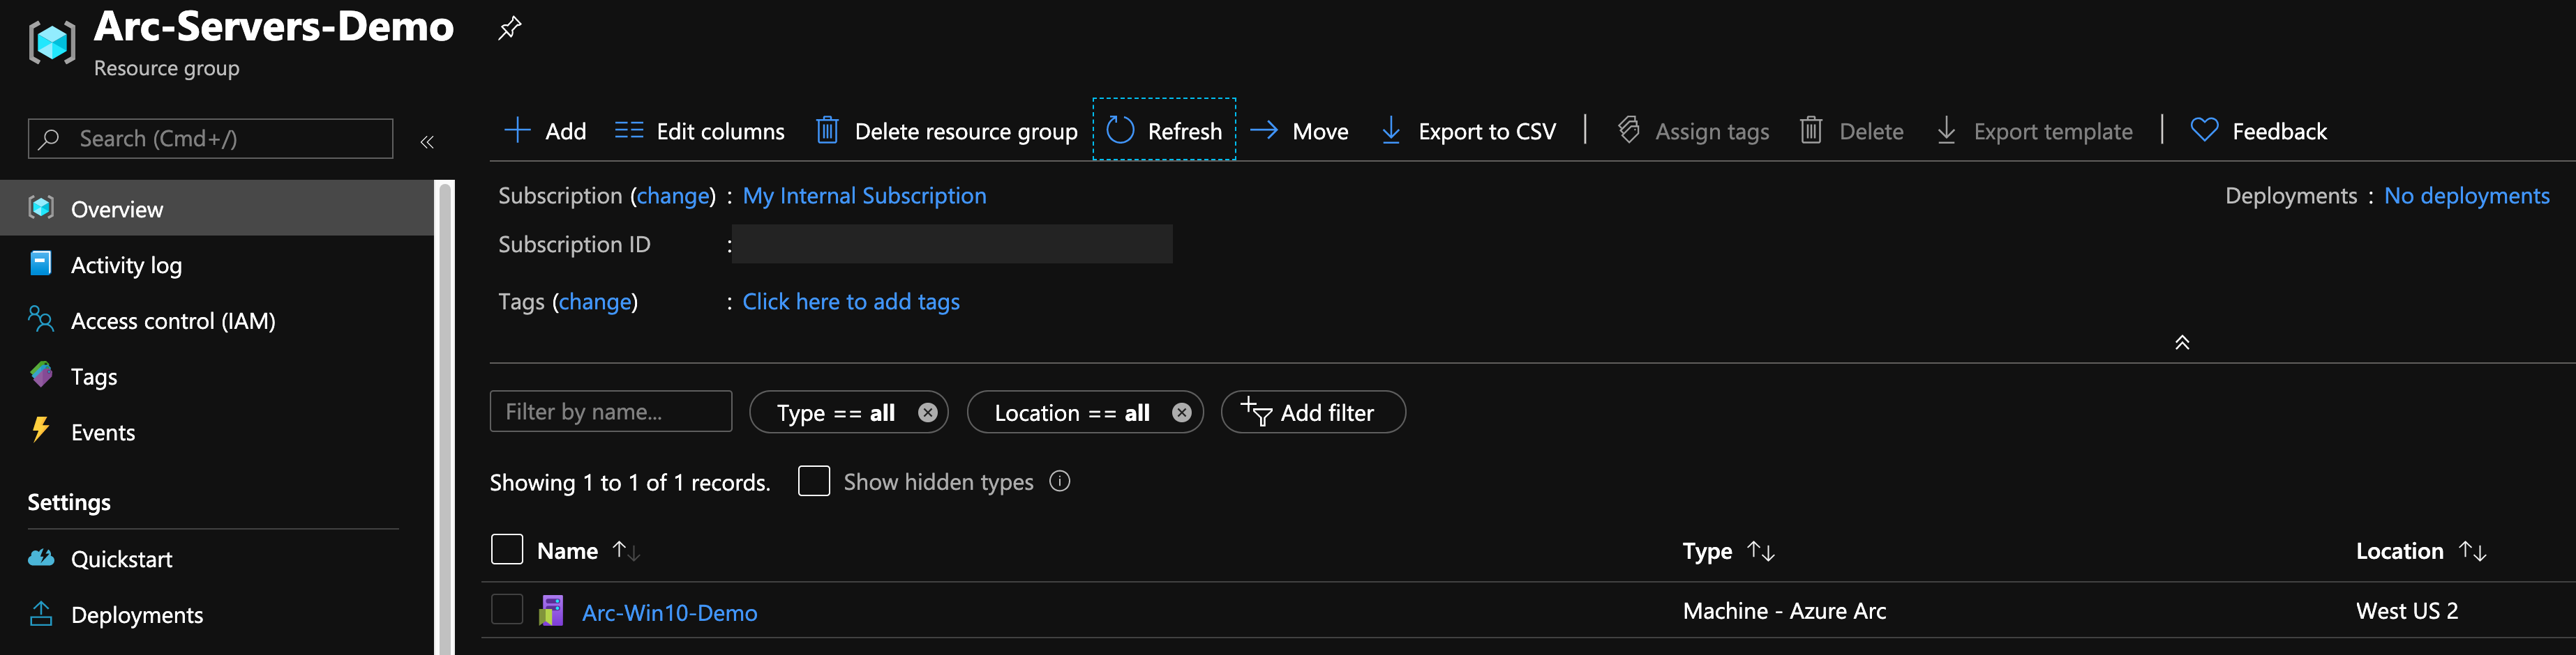Open Quickstart under Settings

217,559
